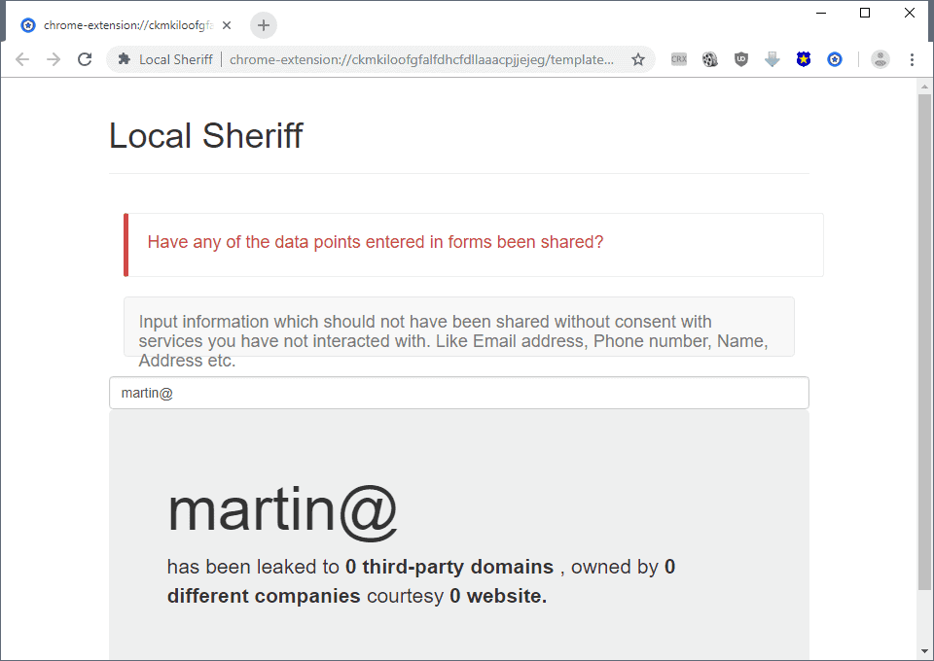
Task: Open a new tab with the plus button
Action: [263, 26]
